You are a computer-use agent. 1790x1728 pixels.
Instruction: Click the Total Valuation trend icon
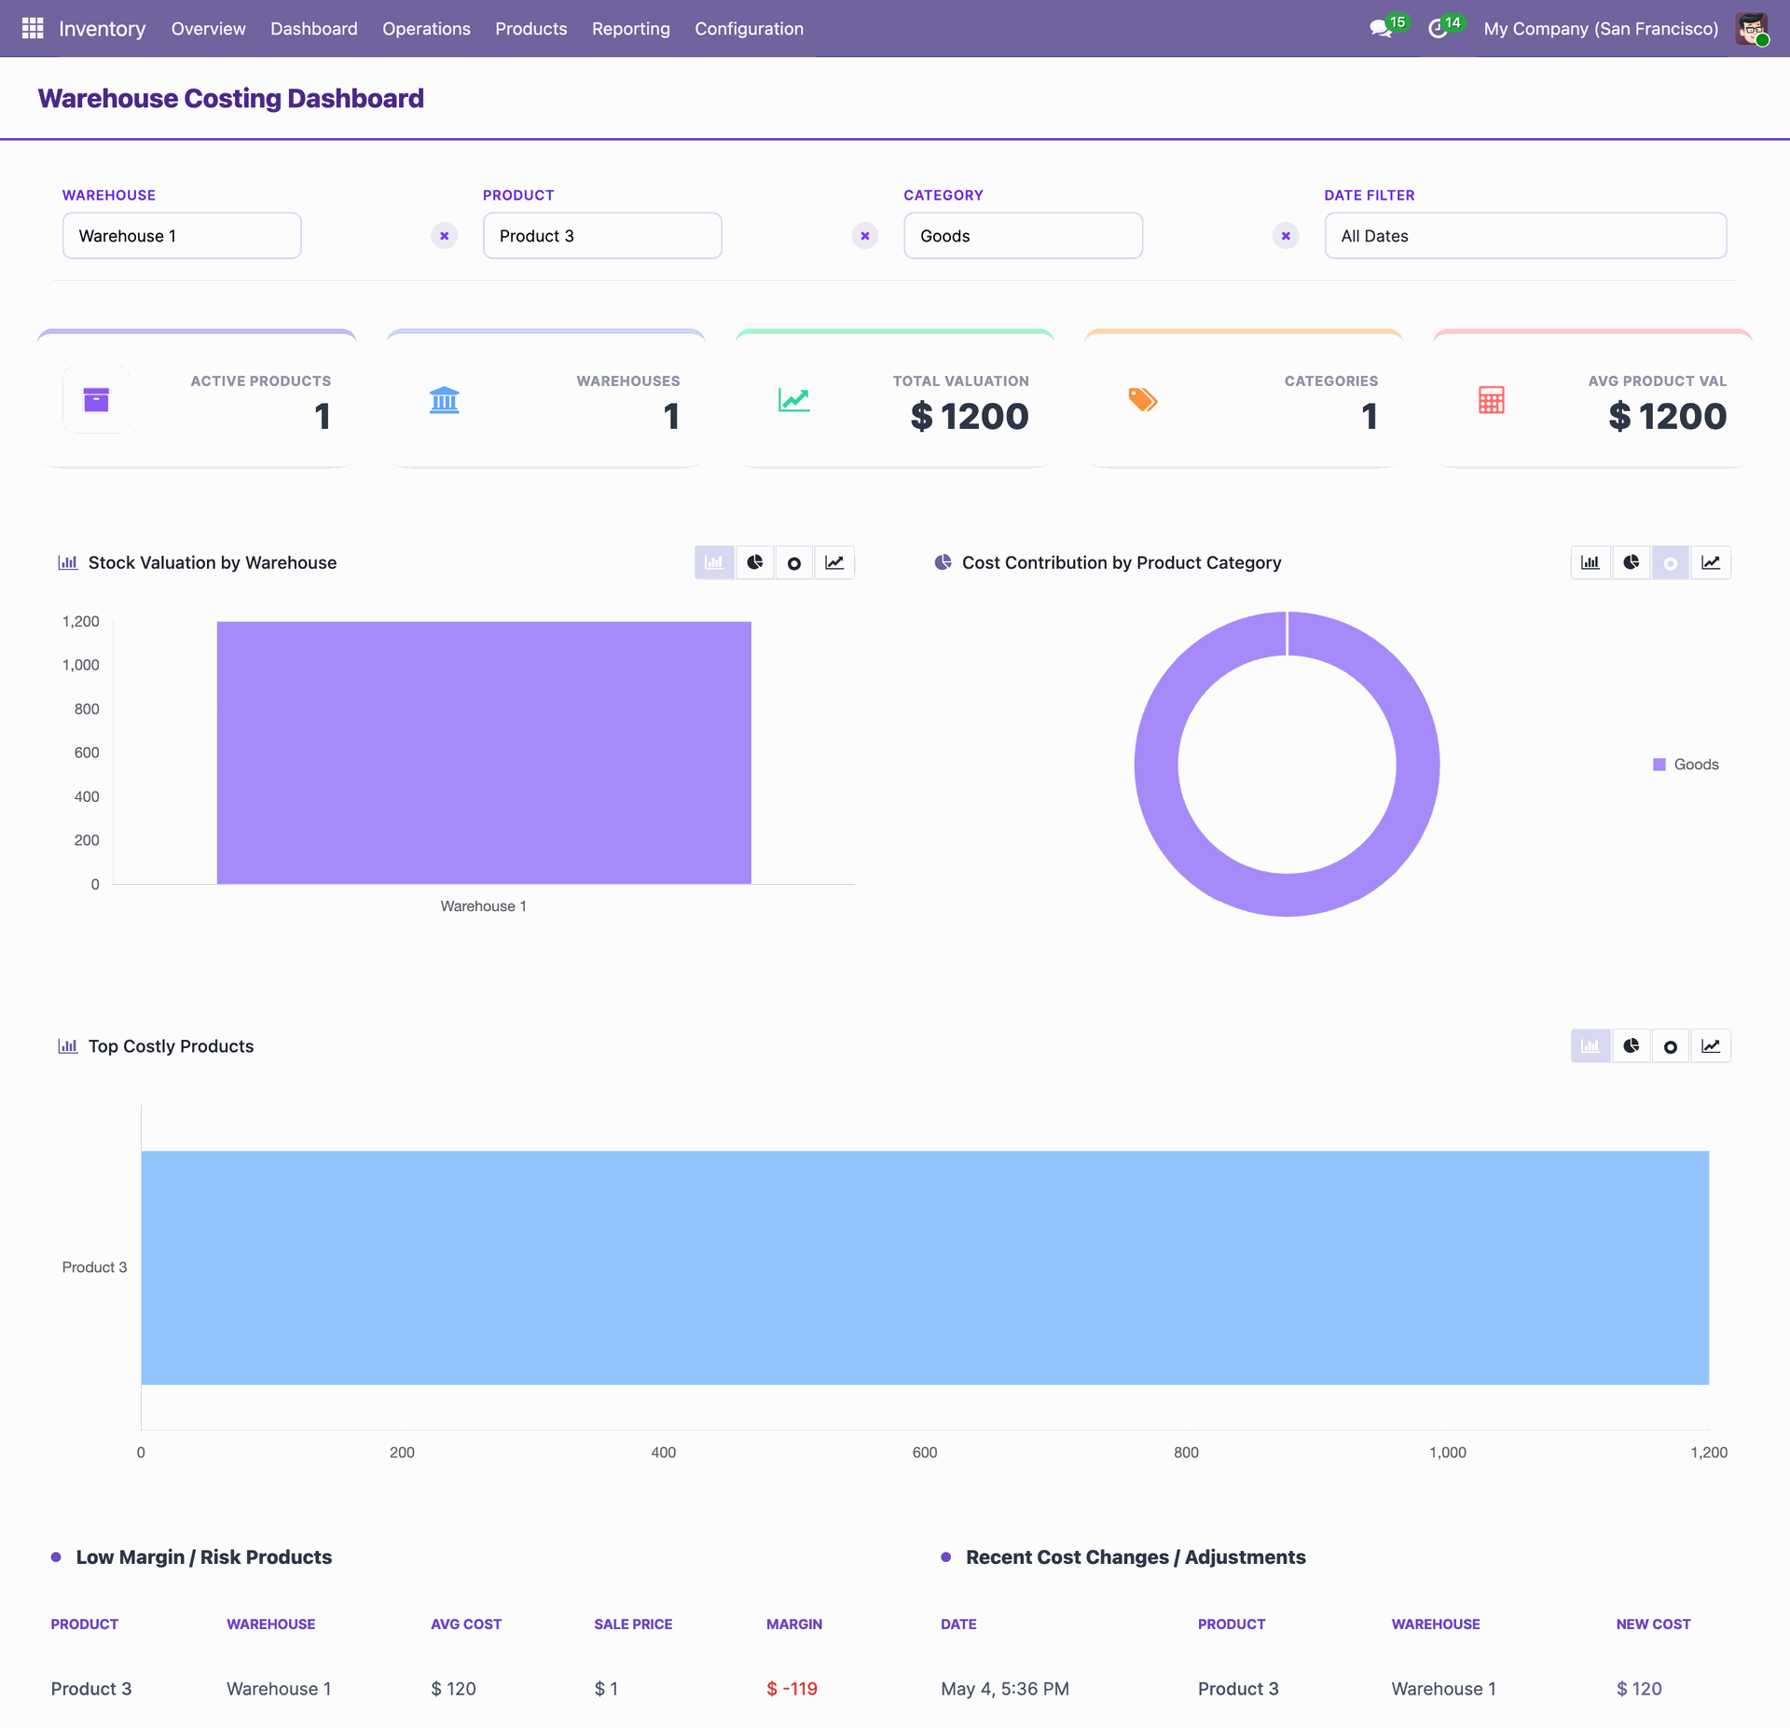[793, 400]
